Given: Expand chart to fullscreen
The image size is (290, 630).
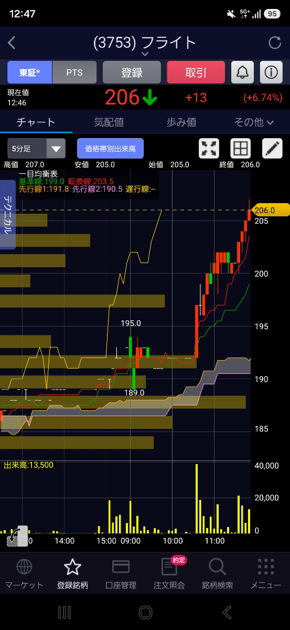Looking at the screenshot, I should coord(209,149).
